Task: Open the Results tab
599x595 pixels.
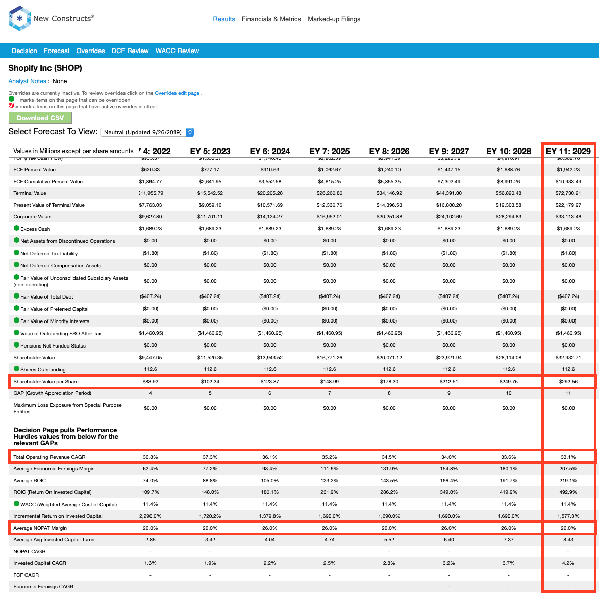Action: pos(224,19)
